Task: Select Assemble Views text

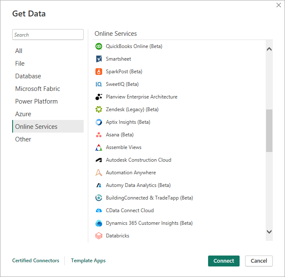Action: (124, 147)
